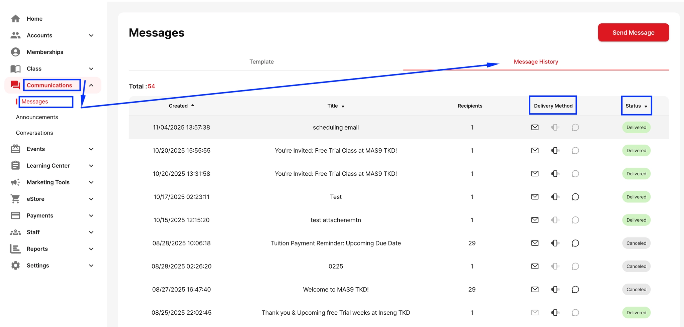
Task: Expand the Accounts menu chevron
Action: click(x=91, y=35)
